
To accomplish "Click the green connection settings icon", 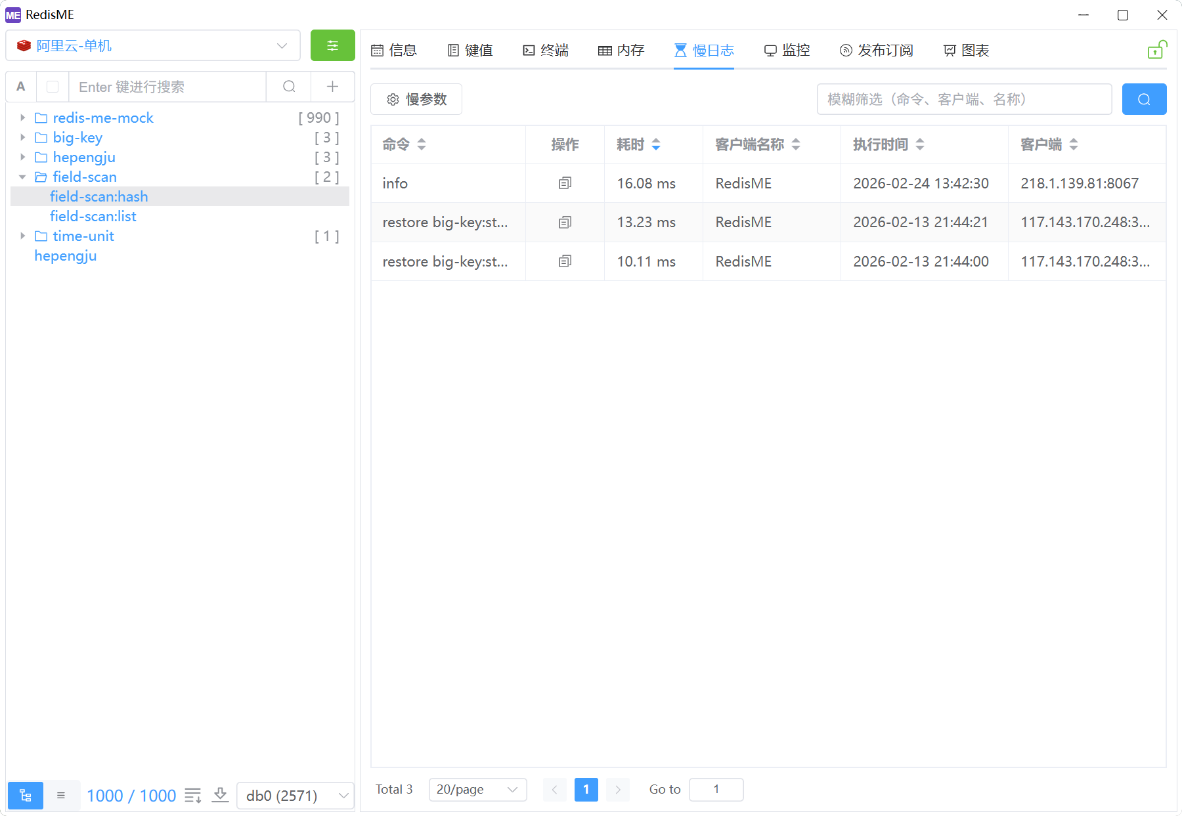I will pyautogui.click(x=332, y=45).
